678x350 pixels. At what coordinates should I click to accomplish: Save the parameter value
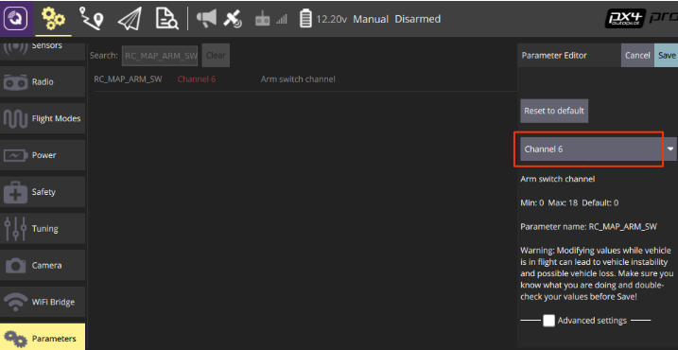click(x=667, y=56)
